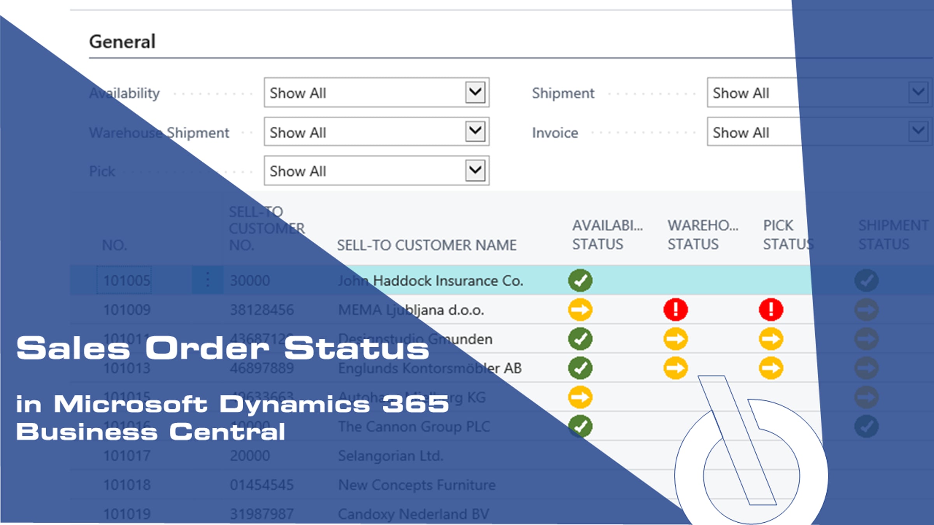Screen dimensions: 934x525
Task: Click the shipment status arrow in row 101009
Action: 866,310
